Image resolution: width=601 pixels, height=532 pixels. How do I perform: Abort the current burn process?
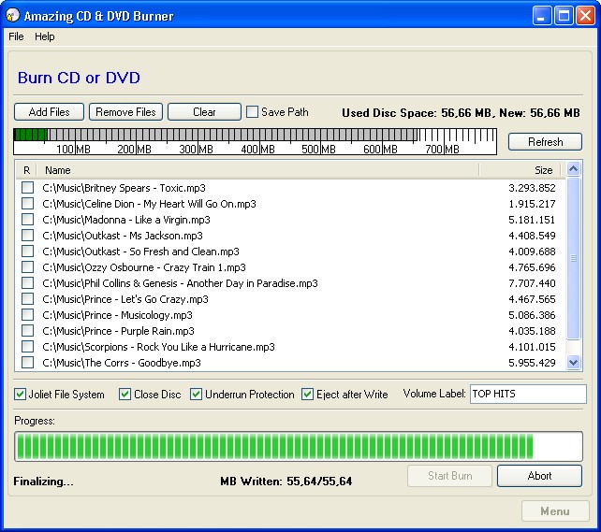point(539,476)
